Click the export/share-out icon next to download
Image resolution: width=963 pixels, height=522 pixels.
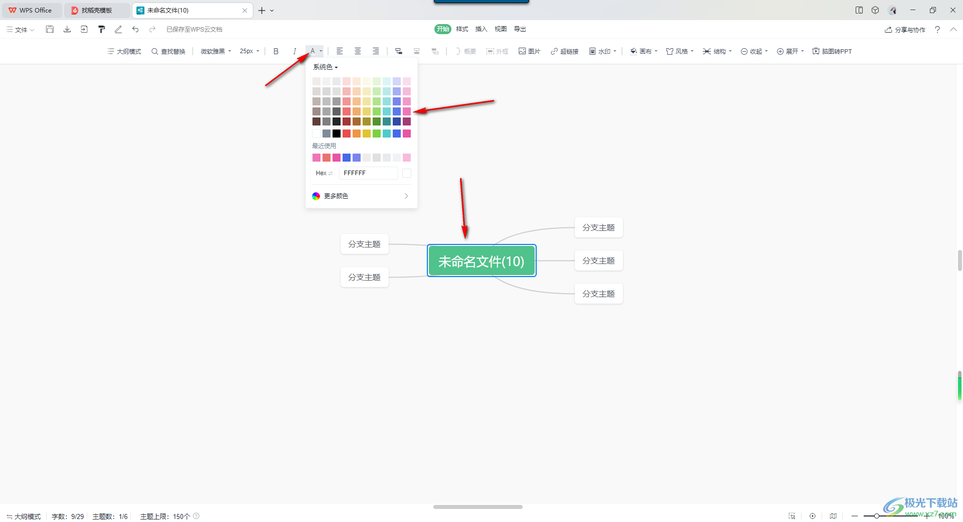(x=84, y=29)
